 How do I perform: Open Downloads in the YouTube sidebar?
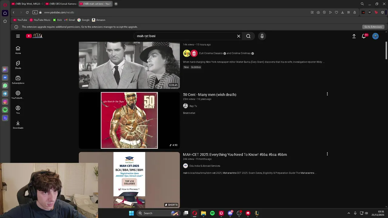pyautogui.click(x=18, y=124)
